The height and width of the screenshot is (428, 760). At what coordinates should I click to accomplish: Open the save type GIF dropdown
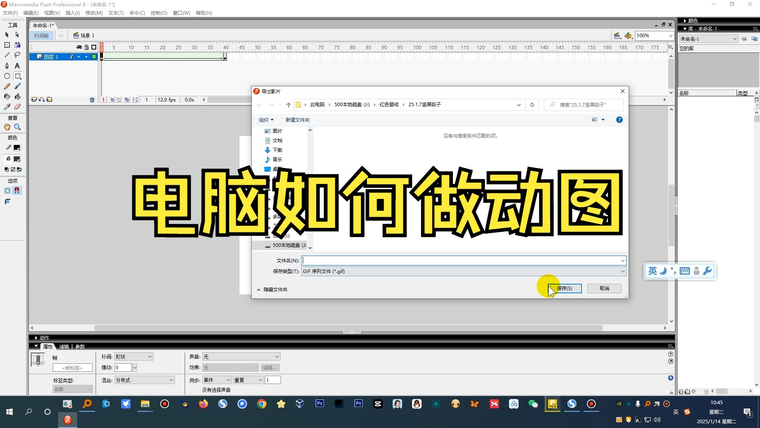coord(623,271)
